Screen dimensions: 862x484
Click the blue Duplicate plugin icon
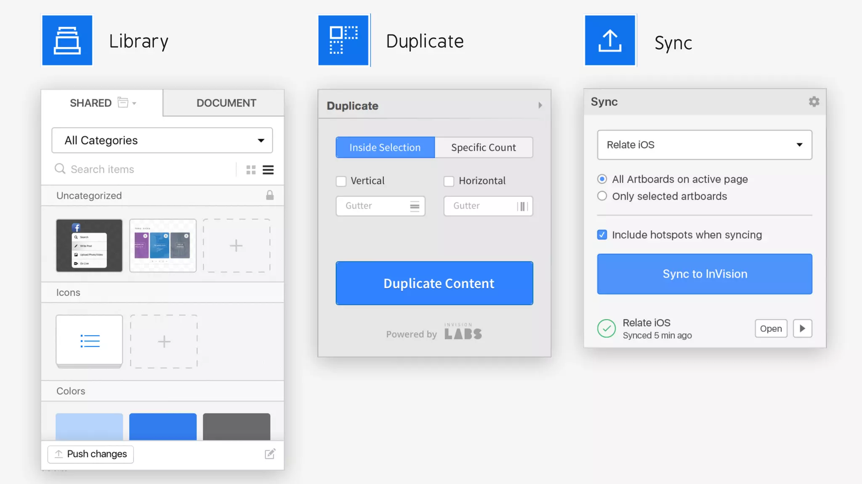[343, 40]
